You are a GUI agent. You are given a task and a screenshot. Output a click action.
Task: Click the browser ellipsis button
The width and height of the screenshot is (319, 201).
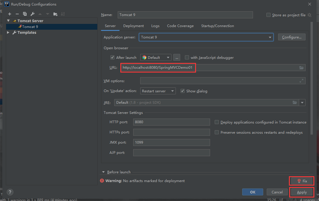pyautogui.click(x=176, y=57)
